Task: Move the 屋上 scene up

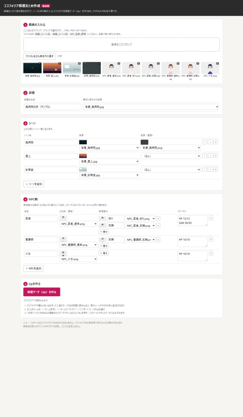Action: pos(204,156)
